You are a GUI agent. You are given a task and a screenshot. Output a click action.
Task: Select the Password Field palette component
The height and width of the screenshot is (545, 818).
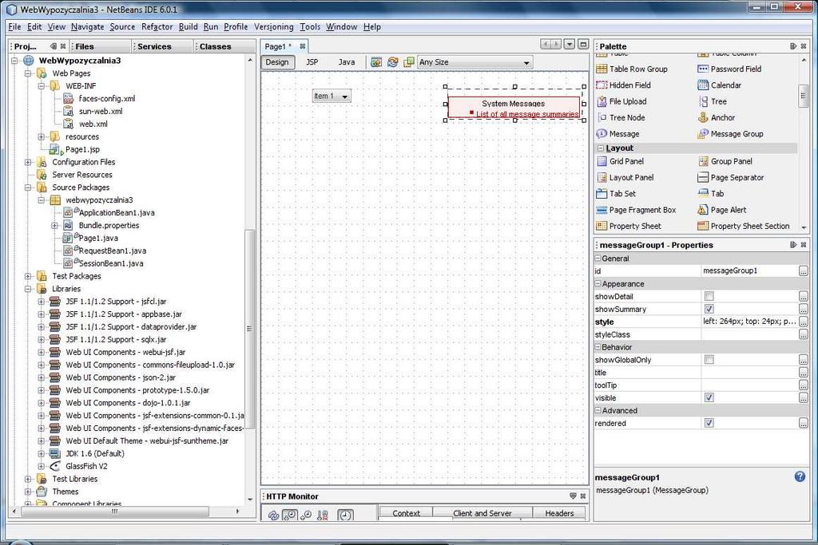729,69
